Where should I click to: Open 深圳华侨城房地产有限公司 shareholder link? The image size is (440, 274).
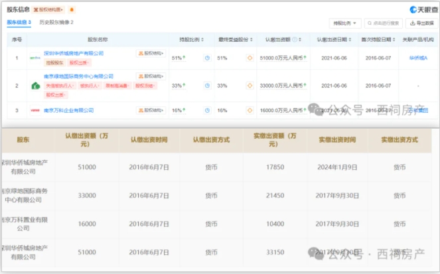click(x=74, y=53)
